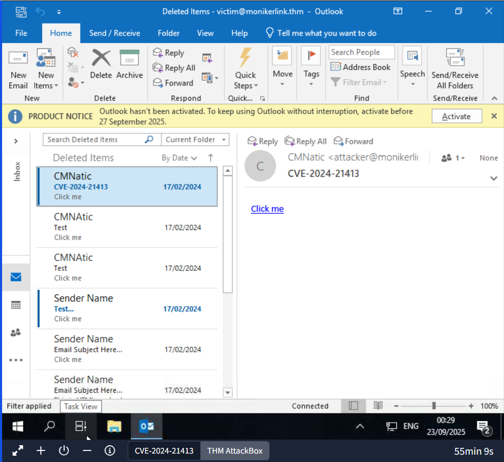Click Reply All in the reading pane
Image resolution: width=504 pixels, height=462 pixels.
click(x=306, y=141)
